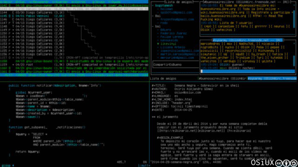This screenshot has width=298, height=167.
Task: Click 'osiux@osiux.com' in #+EMAIL line
Action: click(x=188, y=92)
